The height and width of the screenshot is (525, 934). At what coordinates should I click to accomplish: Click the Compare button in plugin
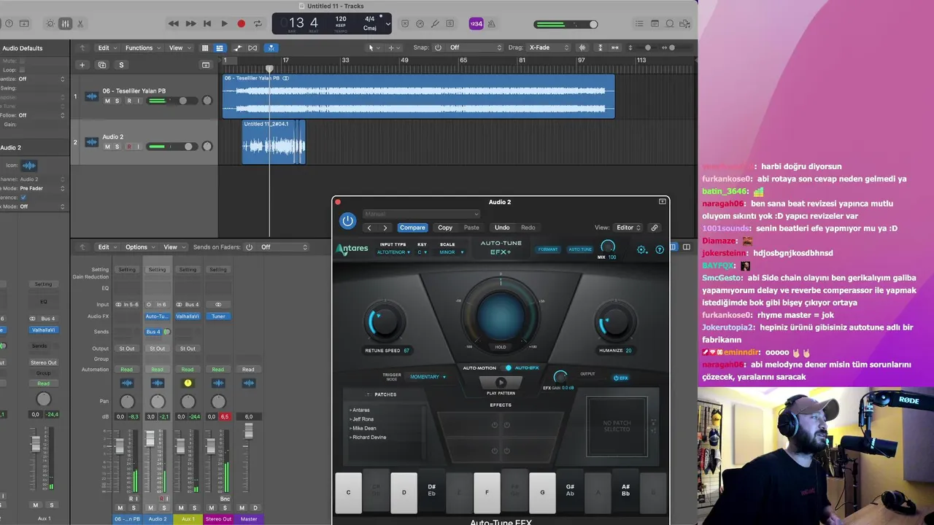tap(412, 227)
